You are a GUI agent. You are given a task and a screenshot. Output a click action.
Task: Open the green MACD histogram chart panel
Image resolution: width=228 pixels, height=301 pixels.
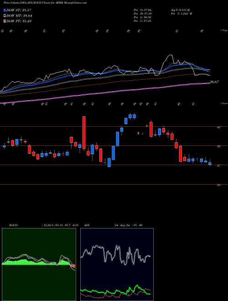coord(39,265)
